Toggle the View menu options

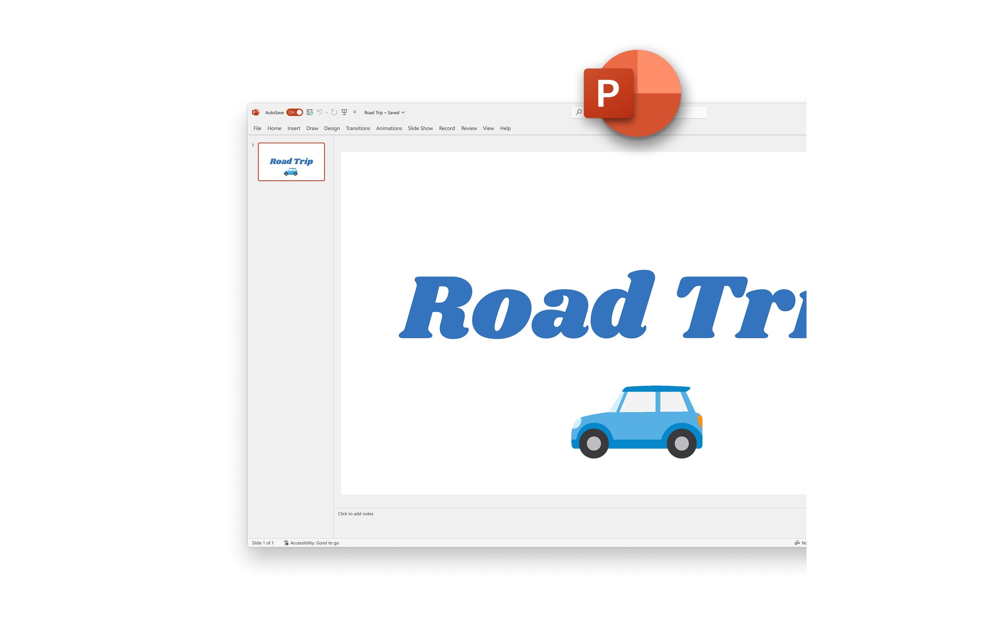487,128
